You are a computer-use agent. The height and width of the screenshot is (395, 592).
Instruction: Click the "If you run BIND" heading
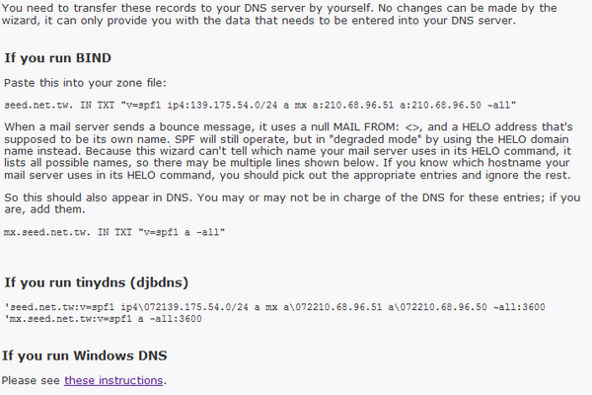click(x=58, y=58)
